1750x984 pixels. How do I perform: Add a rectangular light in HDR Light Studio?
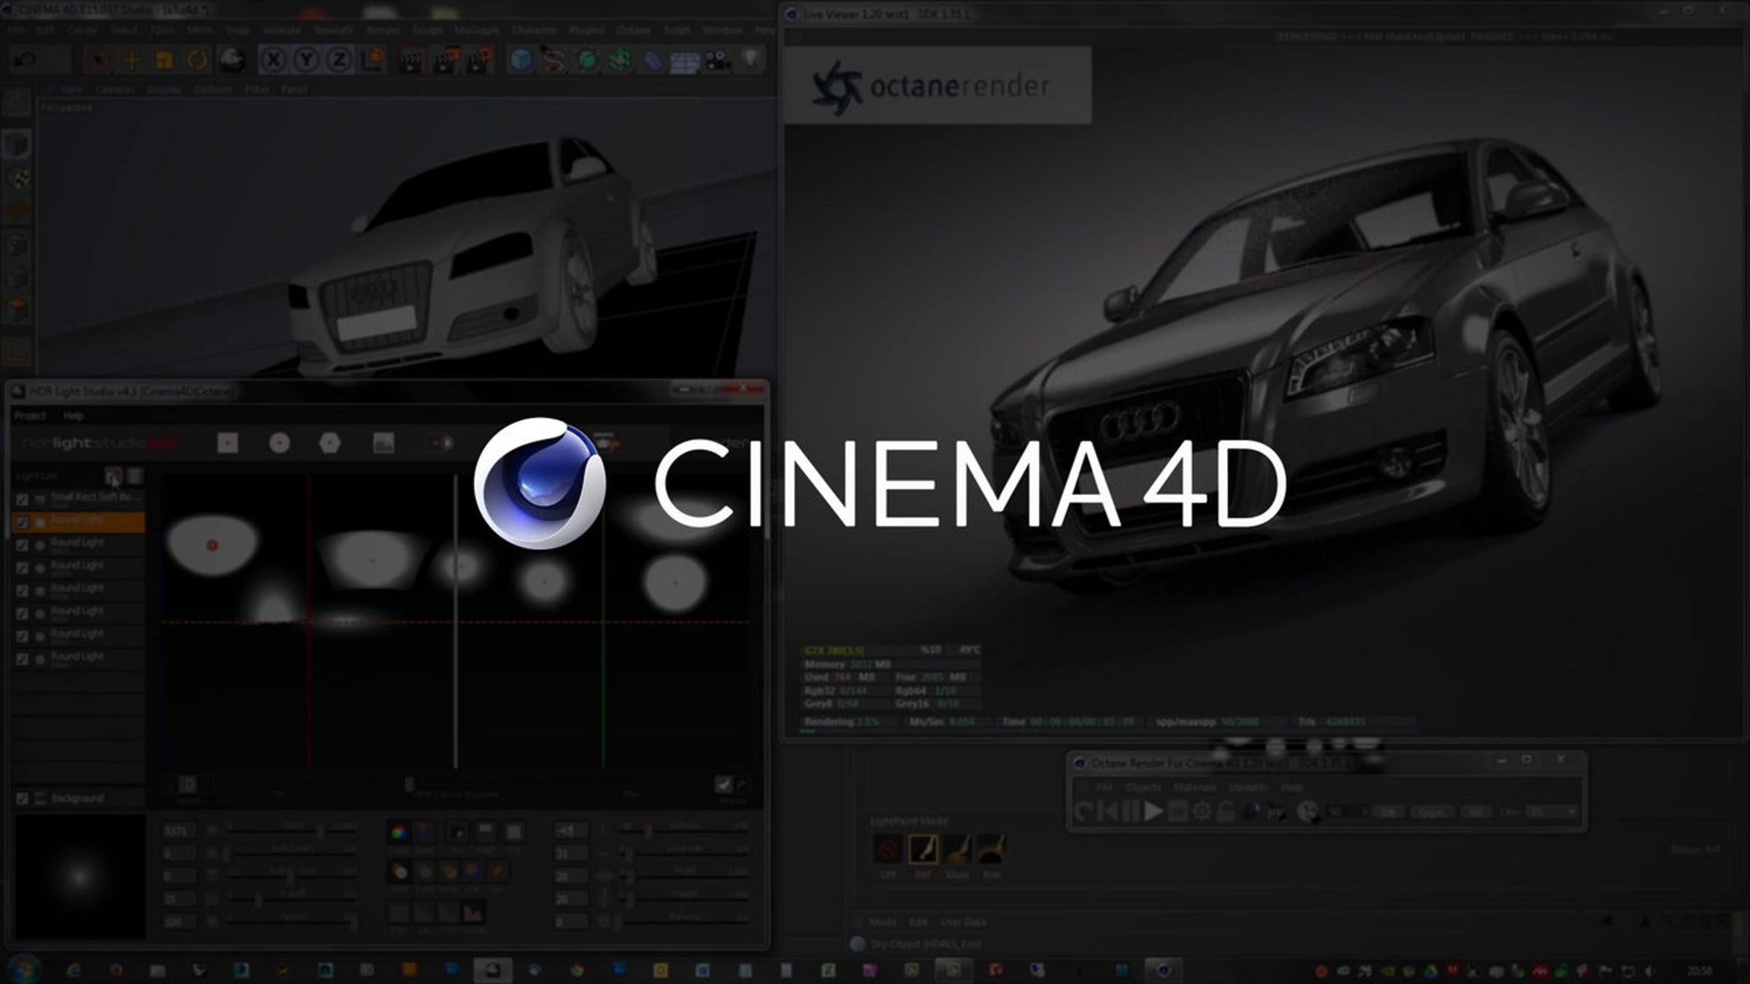(227, 442)
